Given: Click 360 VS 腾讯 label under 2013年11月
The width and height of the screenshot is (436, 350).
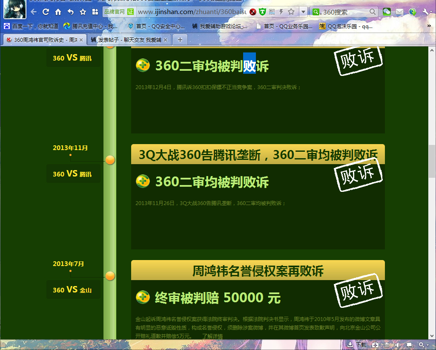Looking at the screenshot, I should click(72, 174).
